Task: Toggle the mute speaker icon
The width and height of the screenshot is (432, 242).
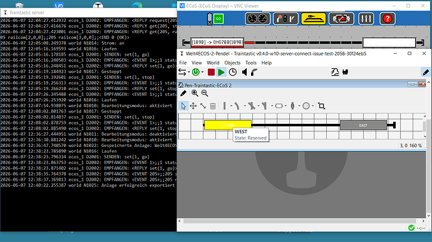Action: (244, 72)
